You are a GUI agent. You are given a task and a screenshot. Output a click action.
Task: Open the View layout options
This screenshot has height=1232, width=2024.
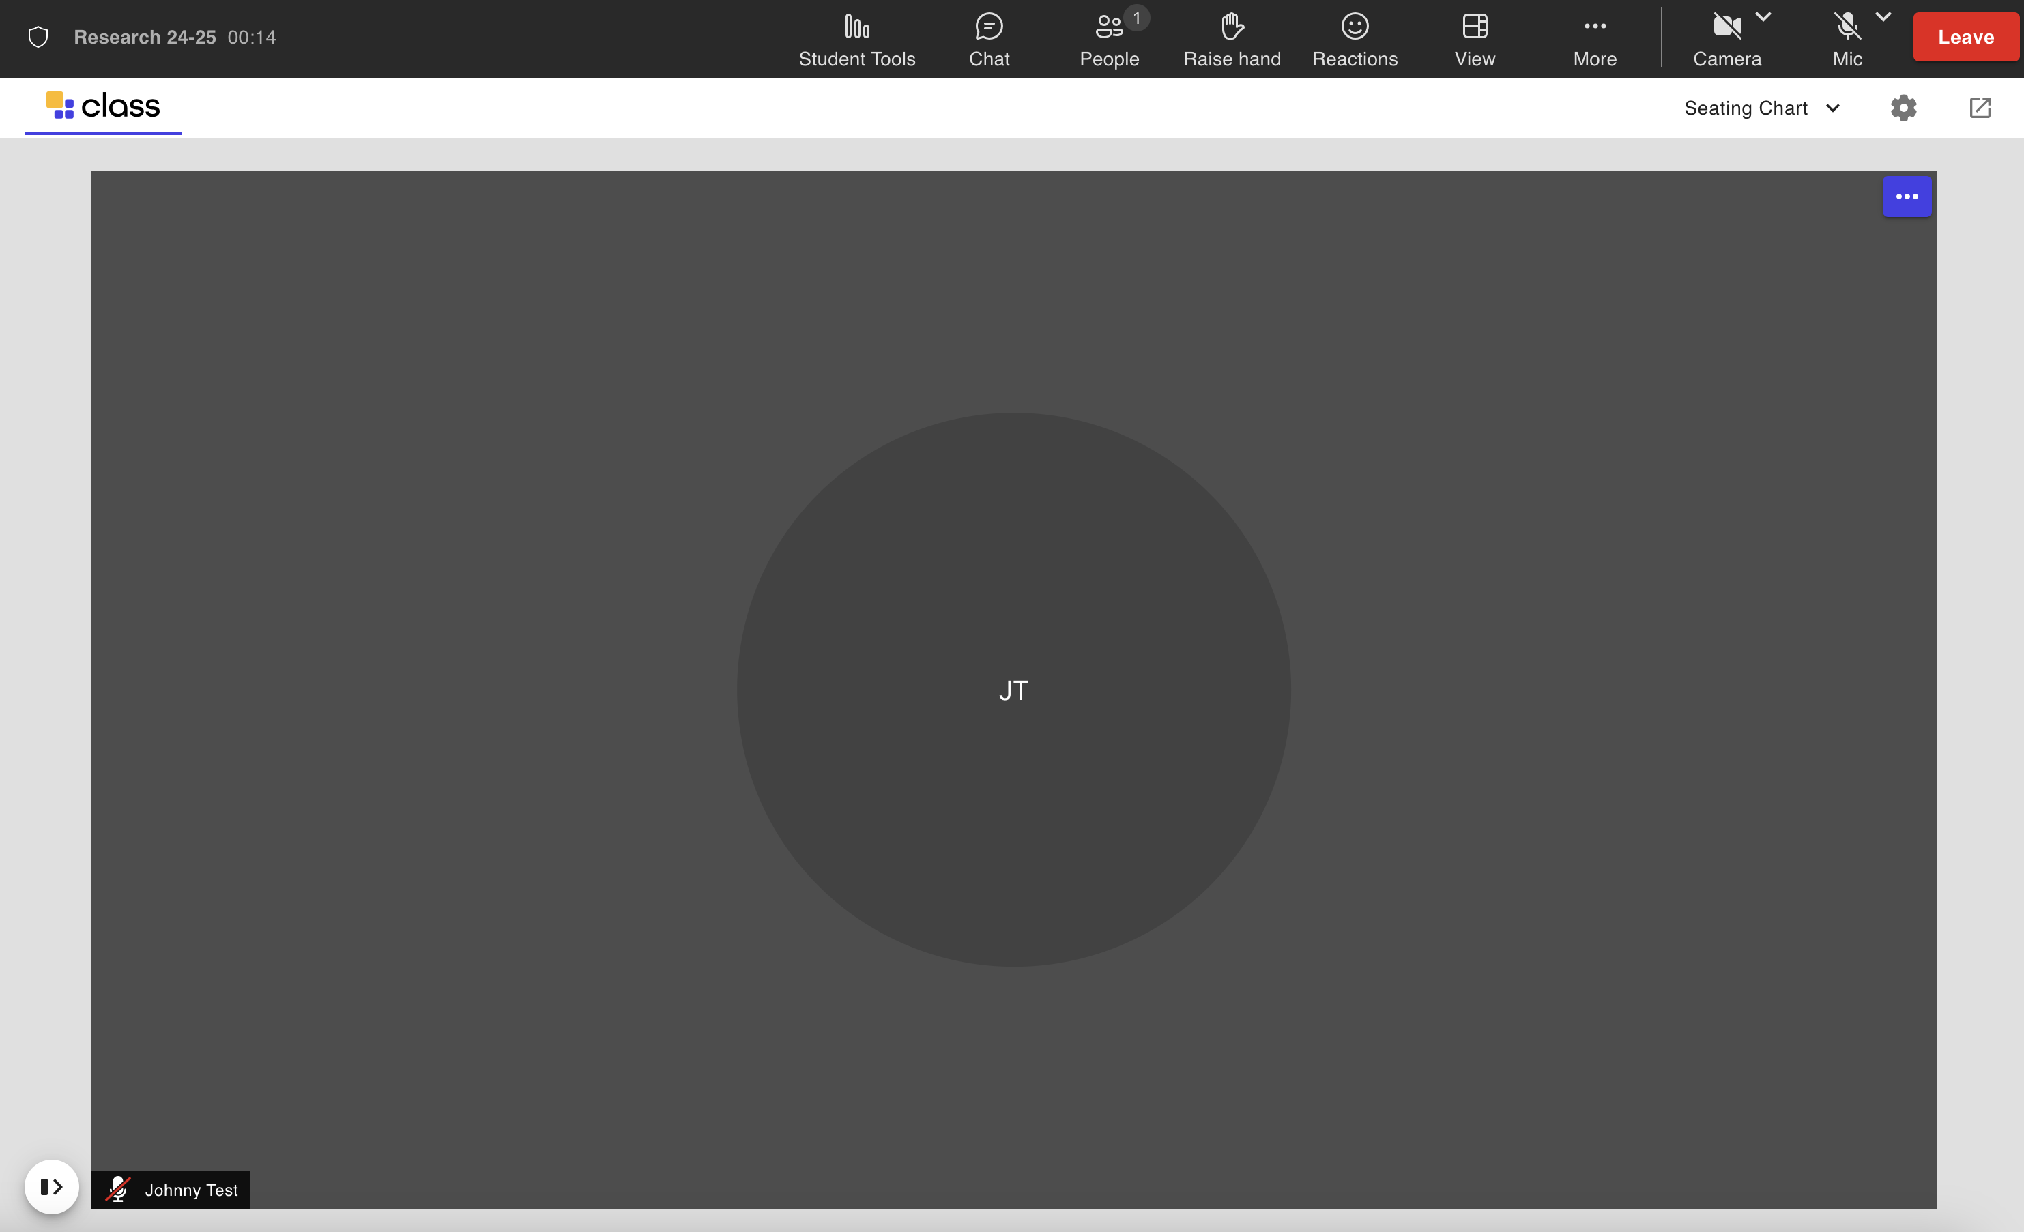pos(1475,39)
